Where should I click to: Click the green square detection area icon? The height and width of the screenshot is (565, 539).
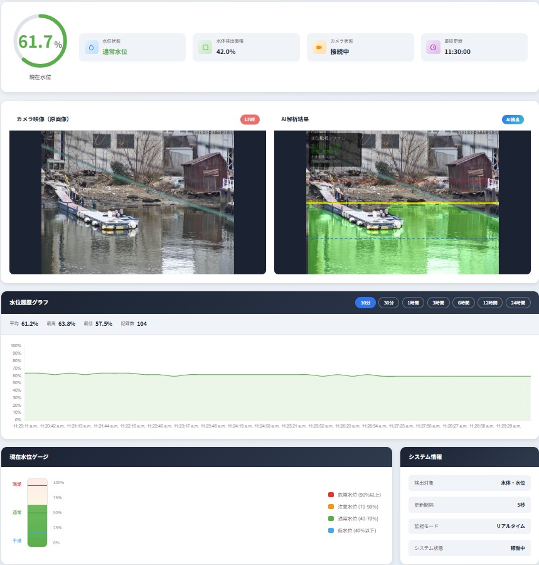pyautogui.click(x=205, y=47)
